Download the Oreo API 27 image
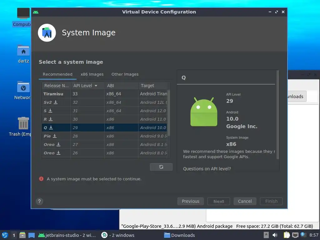The height and width of the screenshot is (240, 320). (58, 144)
